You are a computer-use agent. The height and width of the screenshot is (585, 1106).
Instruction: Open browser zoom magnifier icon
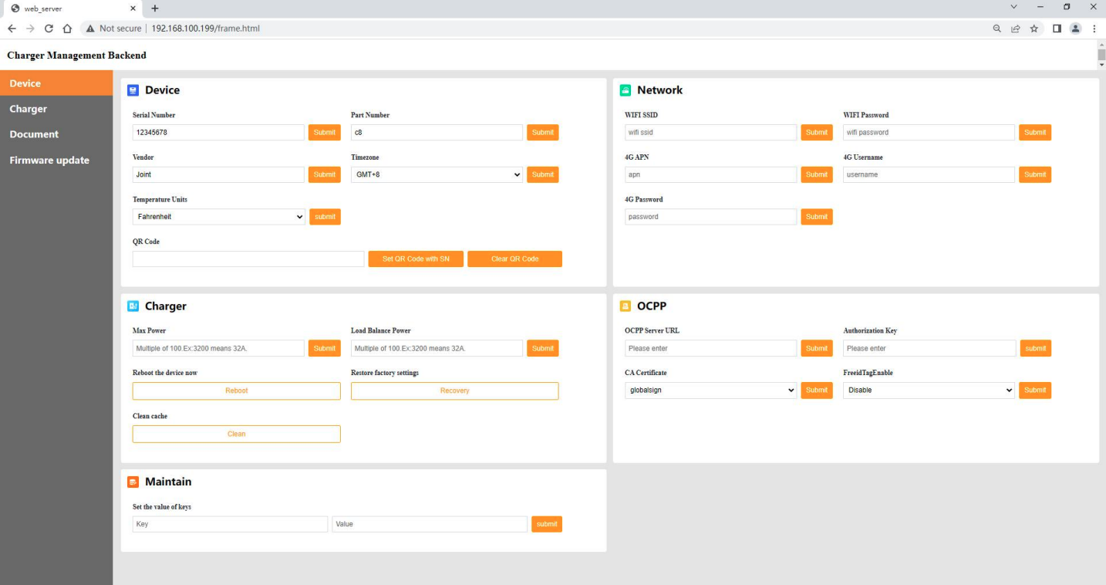click(997, 29)
